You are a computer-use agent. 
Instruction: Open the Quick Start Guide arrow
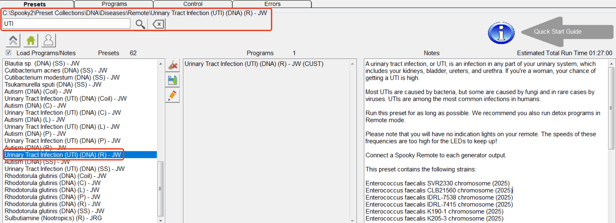click(567, 32)
